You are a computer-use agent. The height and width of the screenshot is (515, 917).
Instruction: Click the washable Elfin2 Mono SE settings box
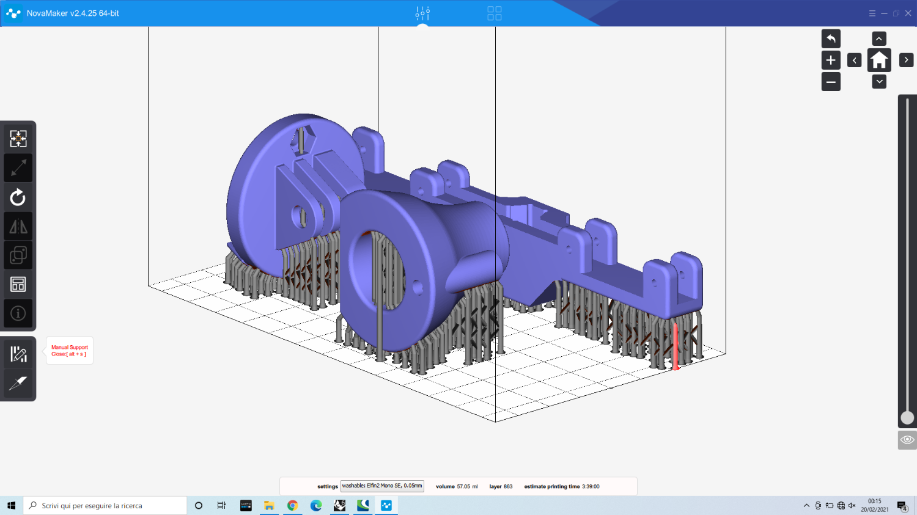[x=382, y=486]
